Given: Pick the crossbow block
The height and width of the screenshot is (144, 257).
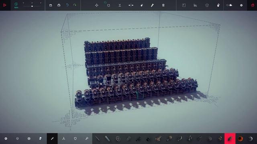Looking at the screenshot, I should pyautogui.click(x=159, y=139).
